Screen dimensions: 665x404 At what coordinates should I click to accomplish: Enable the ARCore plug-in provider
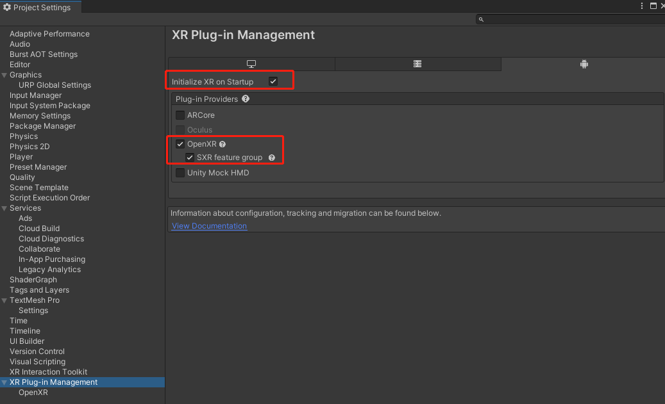point(180,115)
